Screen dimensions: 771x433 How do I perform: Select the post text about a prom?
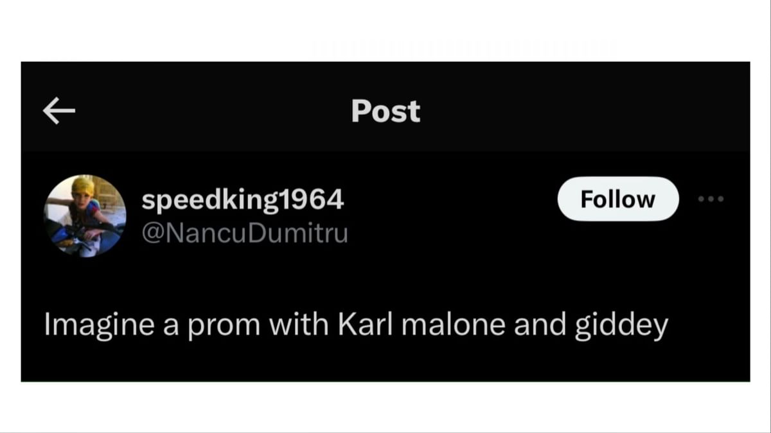(x=356, y=325)
